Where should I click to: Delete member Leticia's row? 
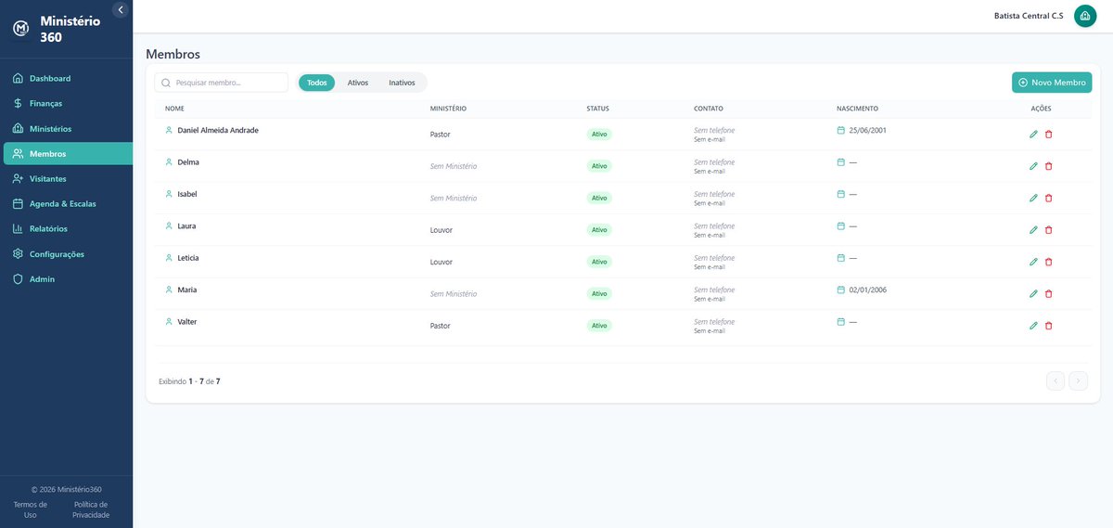click(1049, 262)
